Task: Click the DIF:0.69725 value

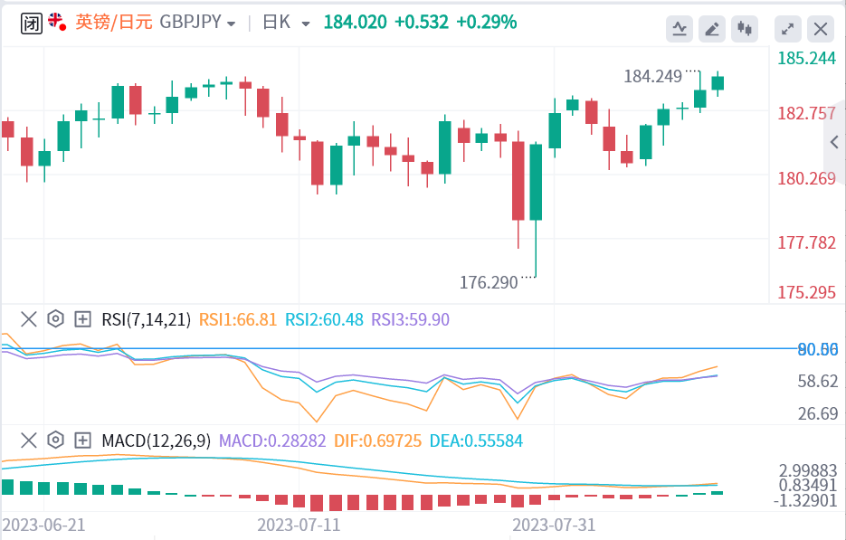Action: [x=377, y=441]
